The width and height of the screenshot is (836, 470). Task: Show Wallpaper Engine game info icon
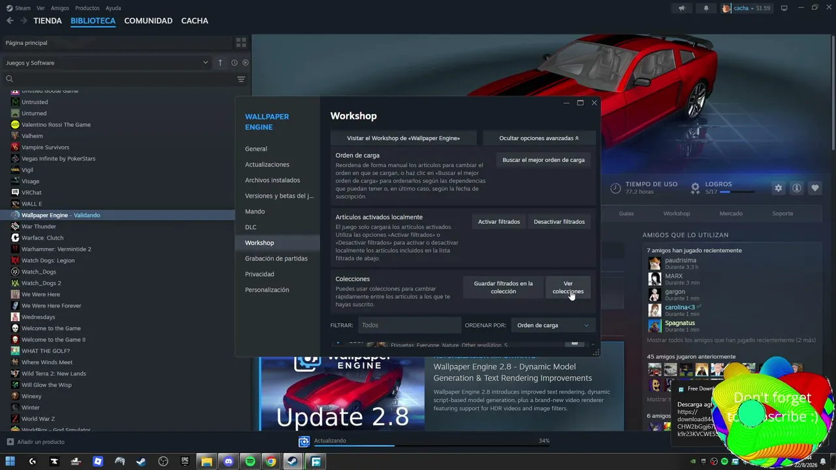coord(797,188)
